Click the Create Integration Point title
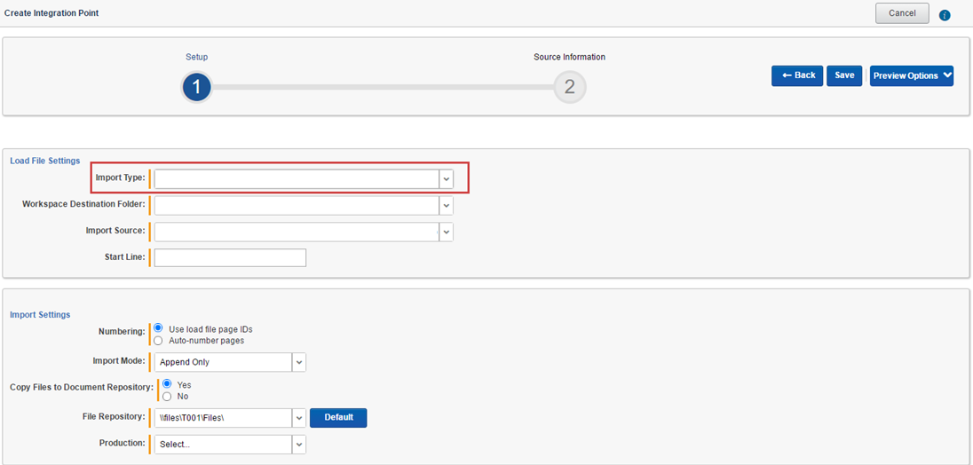Image resolution: width=973 pixels, height=465 pixels. point(51,12)
